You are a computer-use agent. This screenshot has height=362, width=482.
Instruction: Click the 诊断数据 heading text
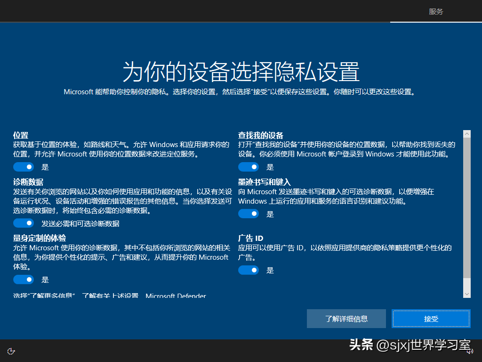point(28,182)
